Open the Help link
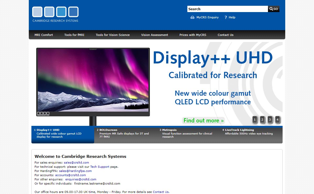Image resolution: width=314 pixels, height=194 pixels. [232, 17]
